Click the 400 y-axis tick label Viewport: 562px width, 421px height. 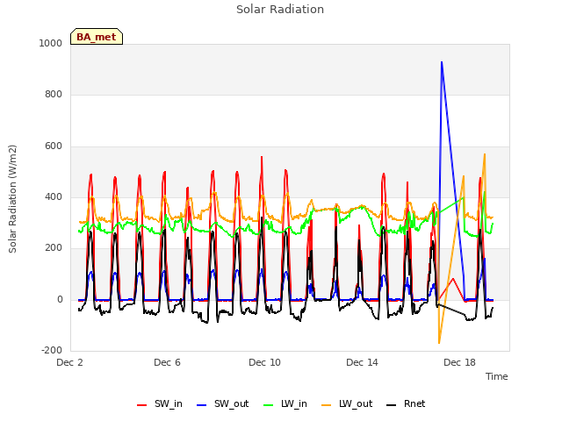pyautogui.click(x=54, y=196)
